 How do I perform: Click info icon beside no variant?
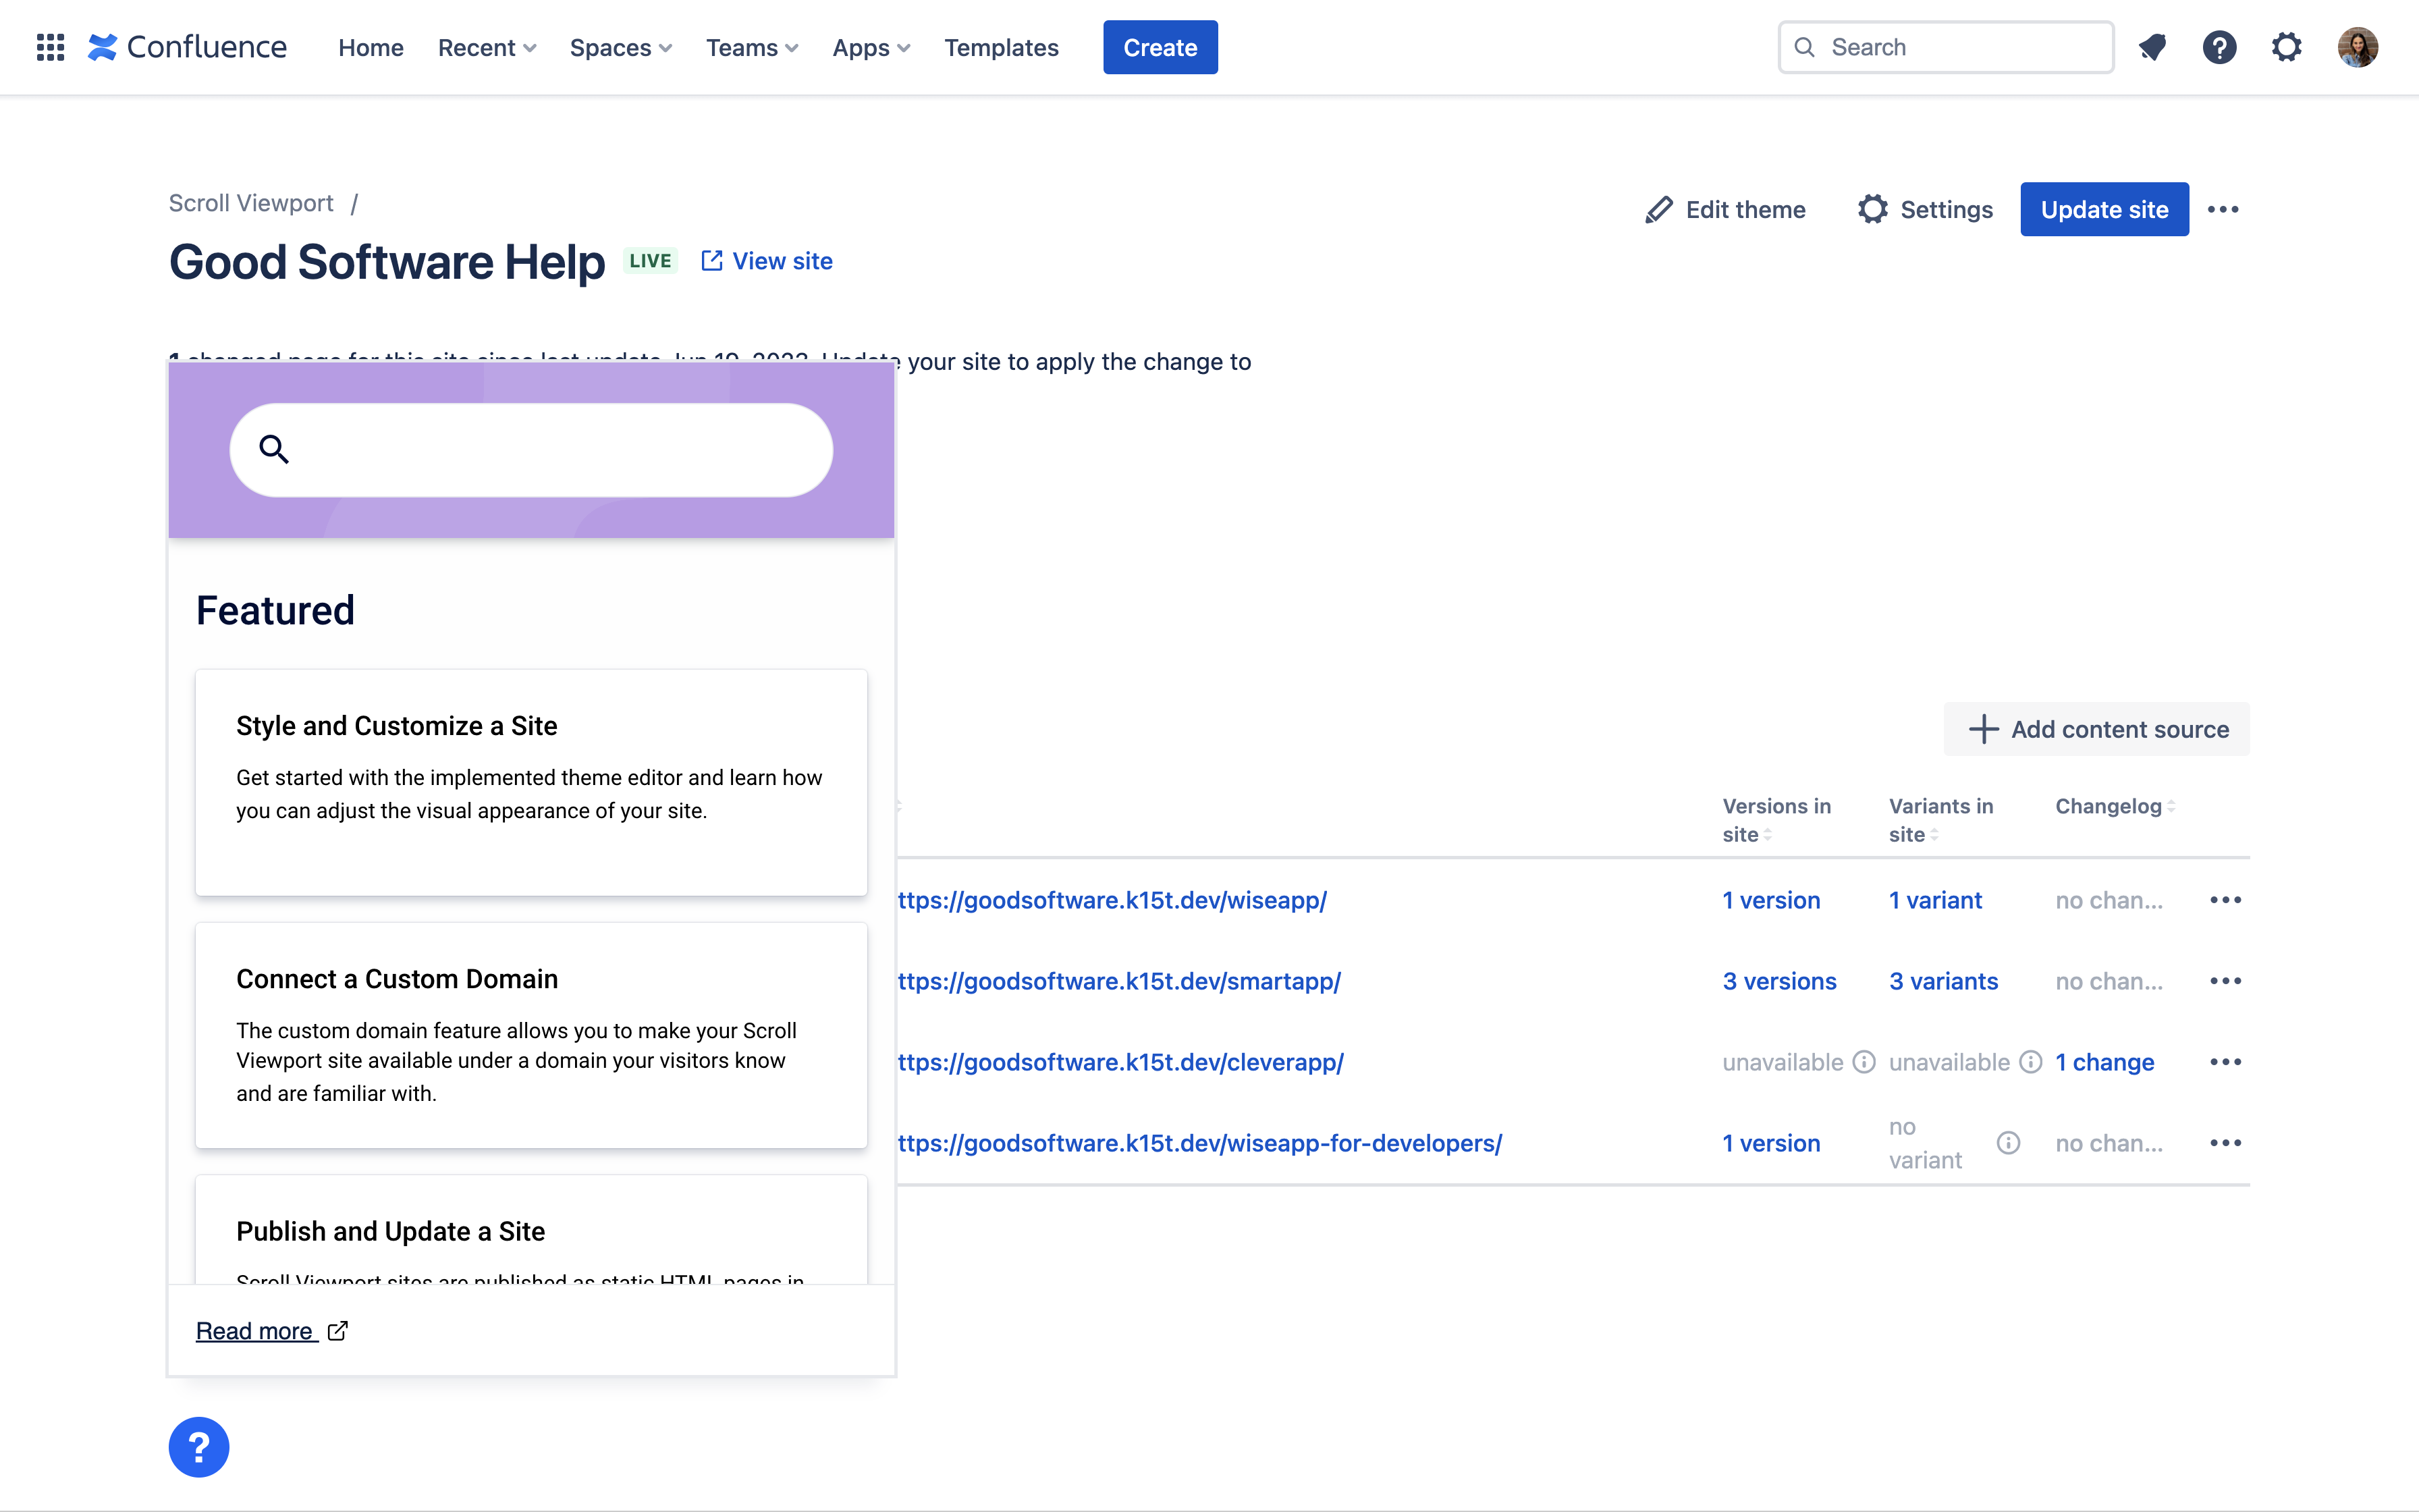2008,1143
